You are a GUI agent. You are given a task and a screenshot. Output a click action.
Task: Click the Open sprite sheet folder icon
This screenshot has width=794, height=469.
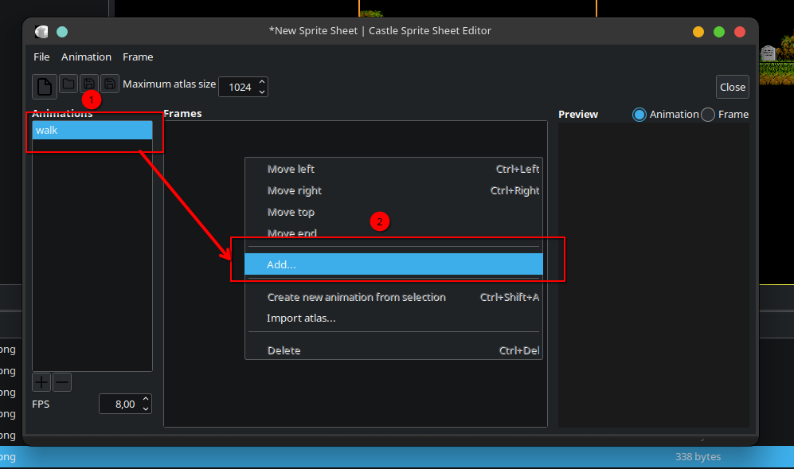(69, 84)
